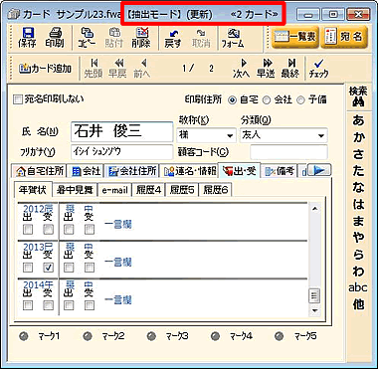This screenshot has width=378, height=369.
Task: Click the 検索 binoculars search icon
Action: (358, 97)
